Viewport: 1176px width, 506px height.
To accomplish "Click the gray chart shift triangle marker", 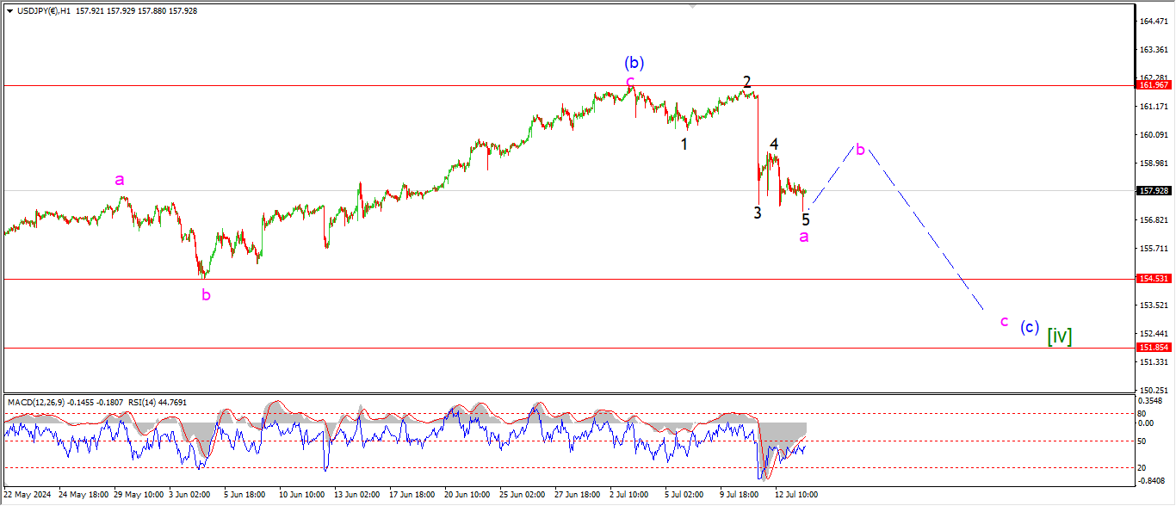I will pyautogui.click(x=691, y=7).
